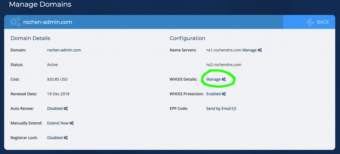Viewport: 340px width, 154px height.
Task: Click the Configuration section heading
Action: (x=187, y=38)
